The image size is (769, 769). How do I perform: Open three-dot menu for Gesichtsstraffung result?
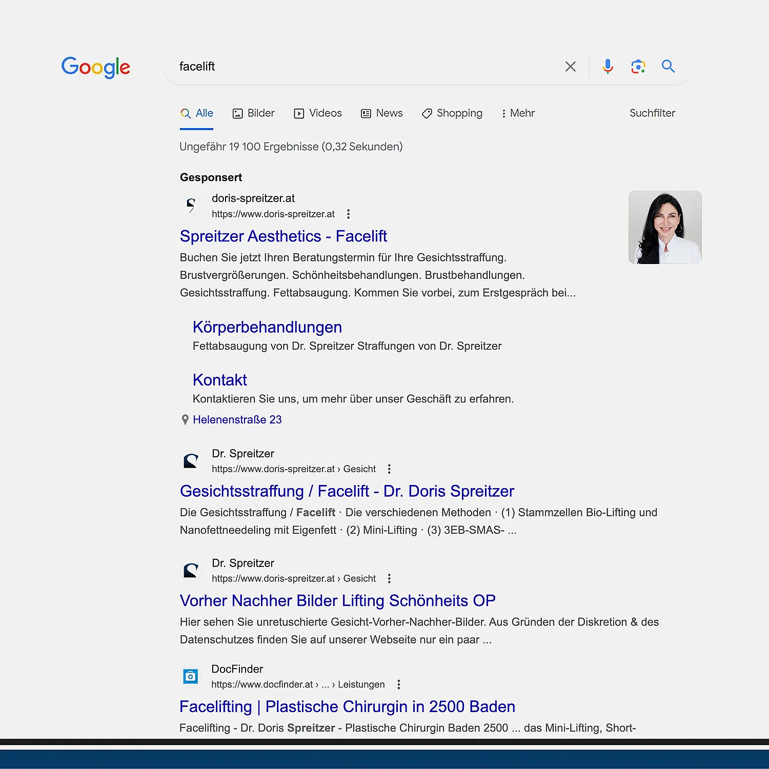tap(389, 469)
